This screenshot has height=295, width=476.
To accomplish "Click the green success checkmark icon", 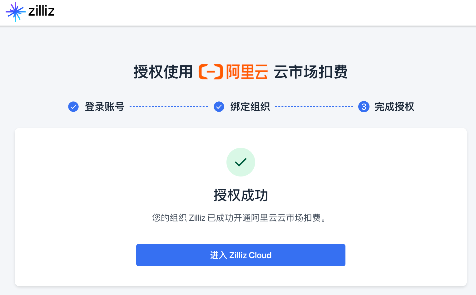I will 241,162.
